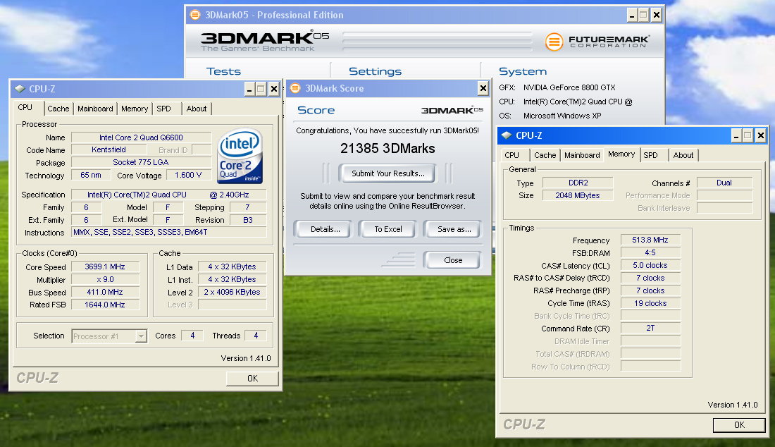775x447 pixels.
Task: Click GFX entry NVIDIA GeForce 8800 GTX
Action: 569,87
